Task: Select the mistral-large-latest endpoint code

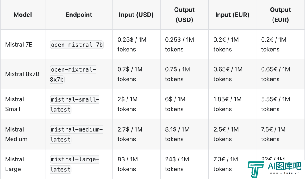Action: tap(75, 164)
